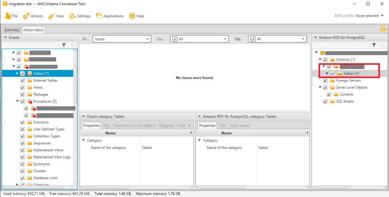Image resolution: width=389 pixels, height=197 pixels.
Task: Click the Clusters folder icon
Action: click(x=30, y=171)
